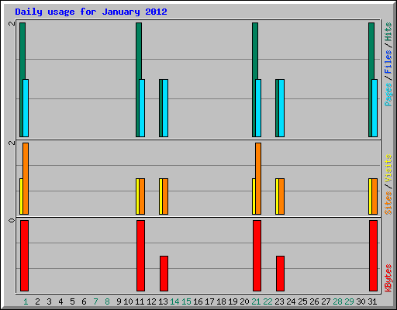Click the orange Sites bar for day 11
The height and width of the screenshot is (310, 397).
click(142, 196)
